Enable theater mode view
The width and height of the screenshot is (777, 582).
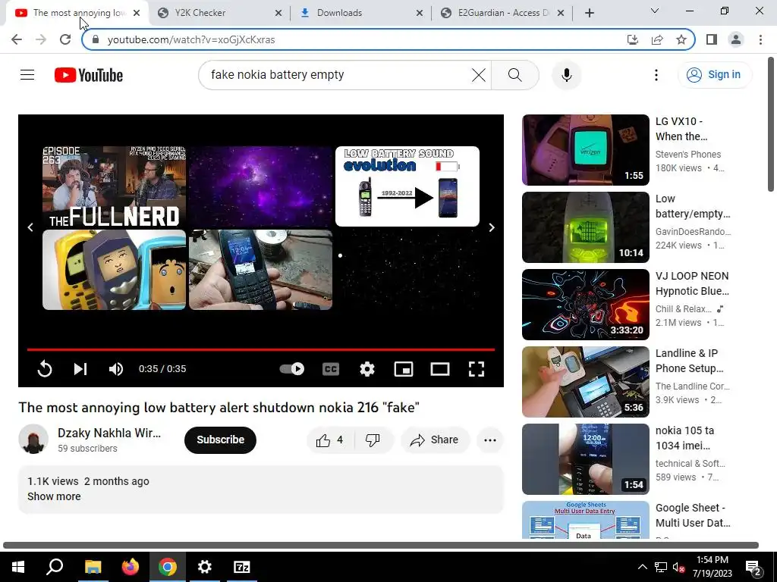point(439,369)
